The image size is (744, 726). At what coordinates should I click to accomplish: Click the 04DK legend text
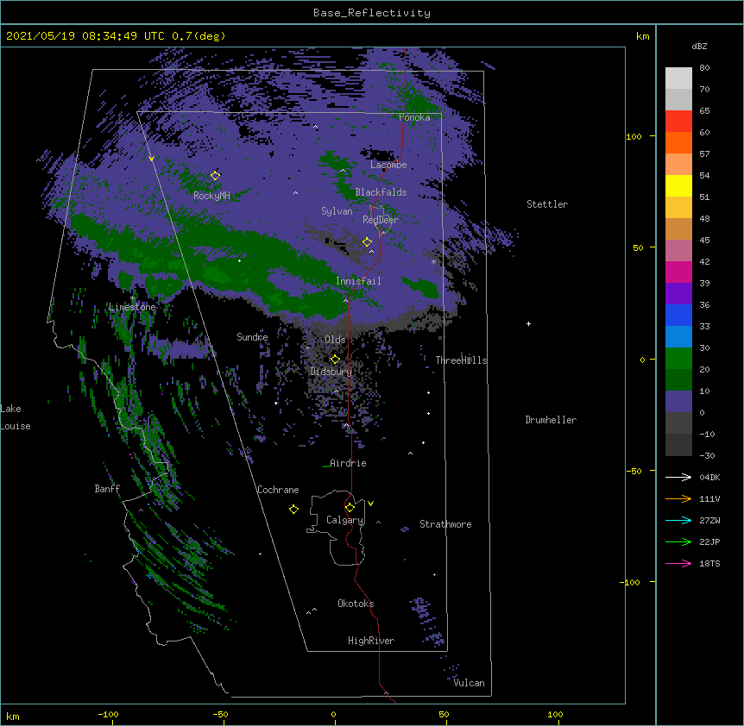click(709, 477)
